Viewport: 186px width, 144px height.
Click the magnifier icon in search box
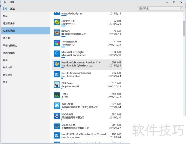click(181, 9)
